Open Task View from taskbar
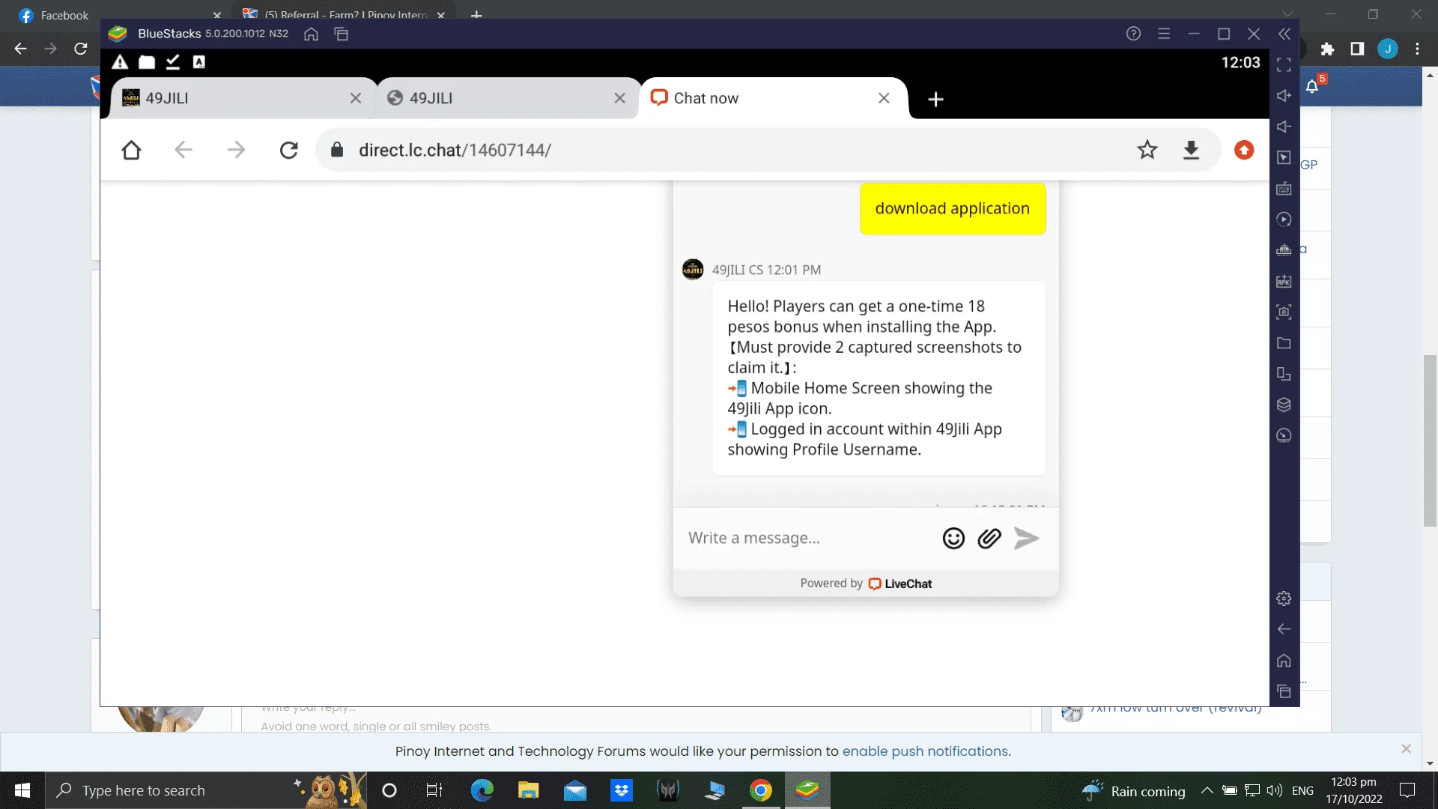1438x809 pixels. [x=434, y=790]
